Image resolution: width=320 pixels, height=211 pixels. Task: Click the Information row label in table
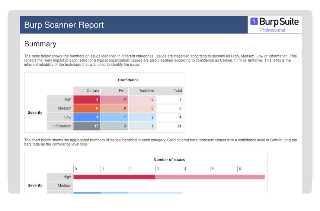60,126
